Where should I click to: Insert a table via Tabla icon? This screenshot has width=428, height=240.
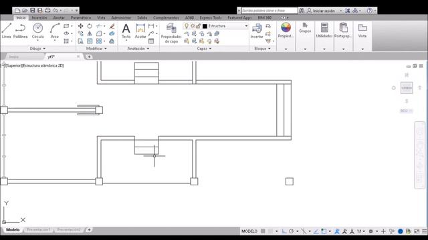coord(151,41)
